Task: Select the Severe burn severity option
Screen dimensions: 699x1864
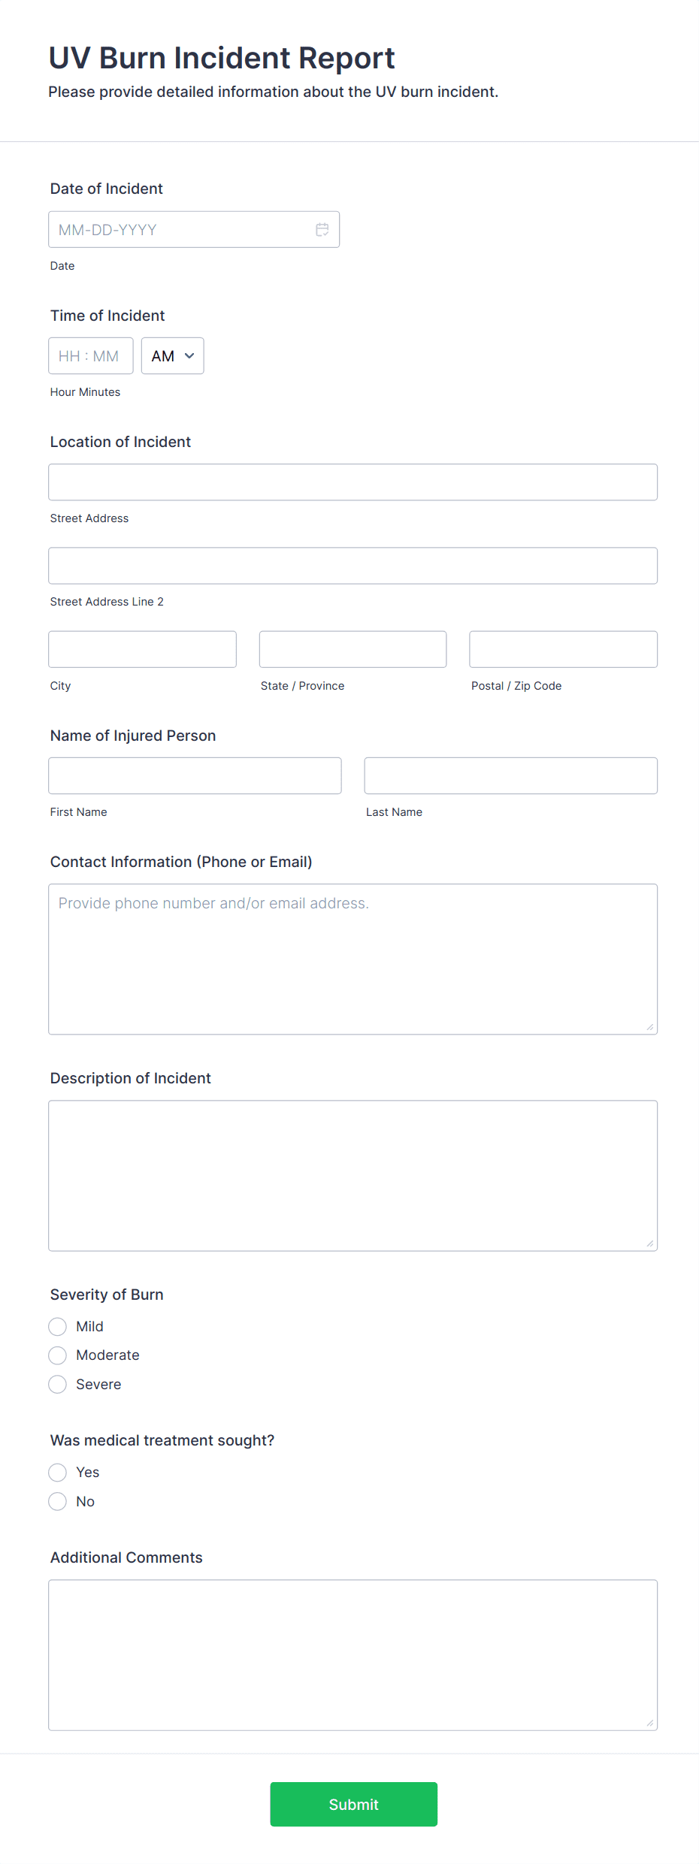Action: click(57, 1383)
